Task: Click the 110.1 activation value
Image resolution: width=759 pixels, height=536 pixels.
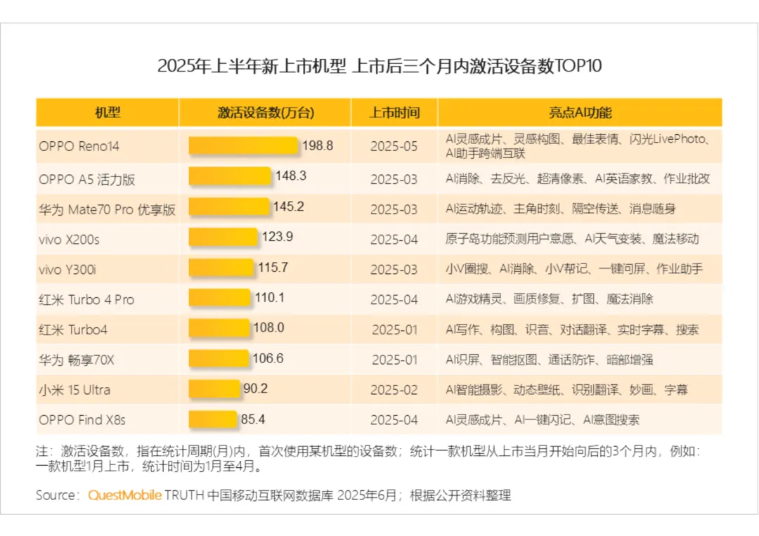Action: pos(270,298)
